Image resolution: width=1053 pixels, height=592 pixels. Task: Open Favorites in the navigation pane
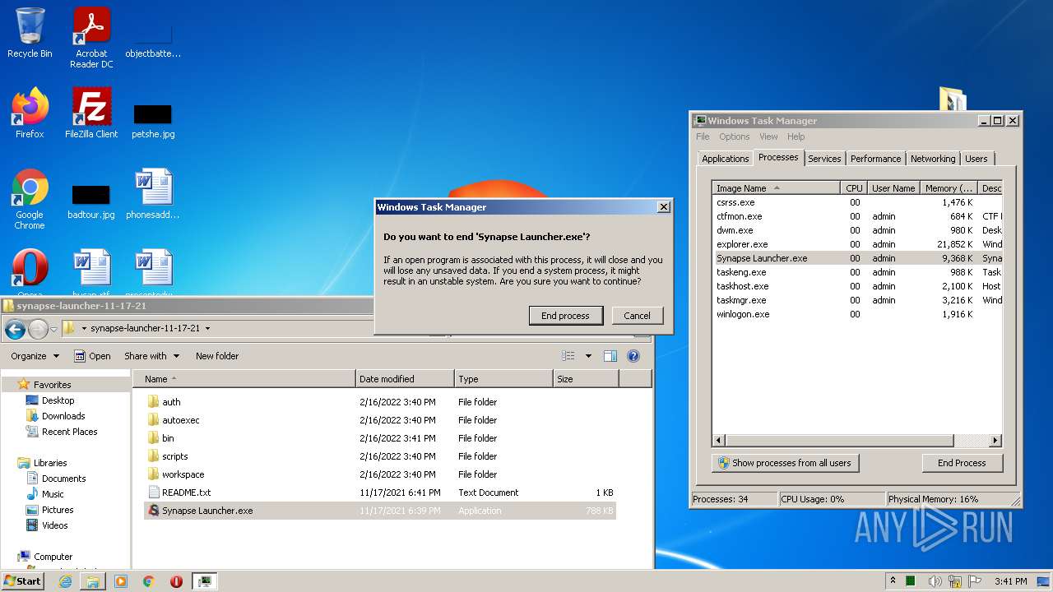pos(52,385)
